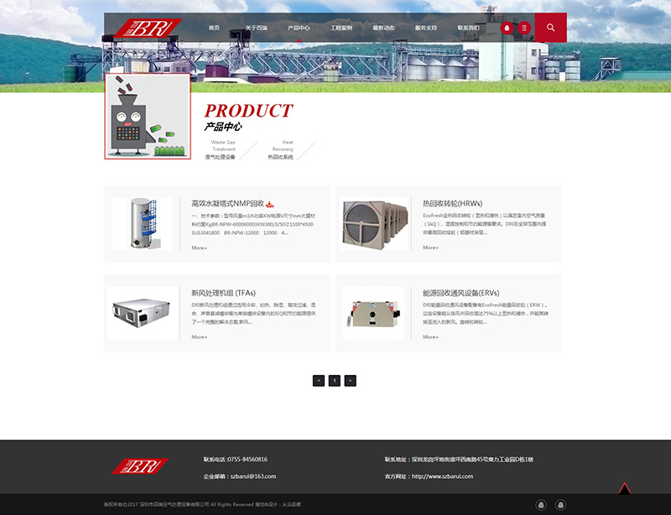671x515 pixels.
Task: Open the 关于百瑞 menu item
Action: pyautogui.click(x=257, y=28)
